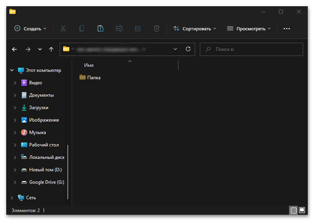Viewport: 314px width, 221px height.
Task: Click the Rename icon in toolbar
Action: pyautogui.click(x=119, y=28)
